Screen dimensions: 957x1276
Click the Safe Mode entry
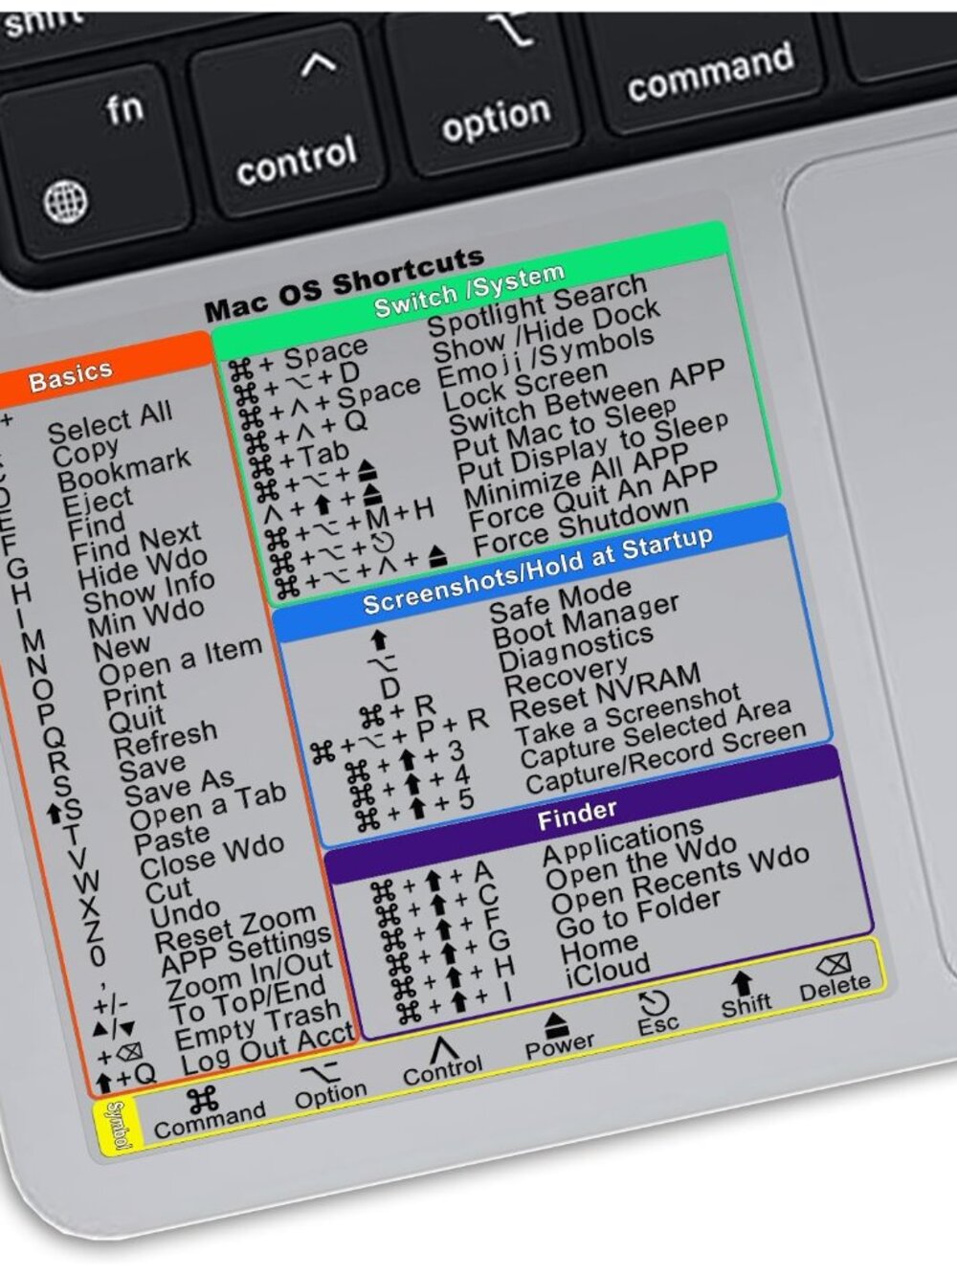(x=562, y=599)
